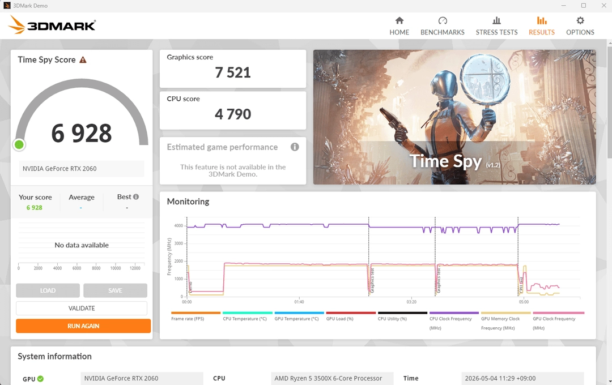The width and height of the screenshot is (612, 385).
Task: Toggle the GPU Load (%) legend series
Action: [x=351, y=316]
